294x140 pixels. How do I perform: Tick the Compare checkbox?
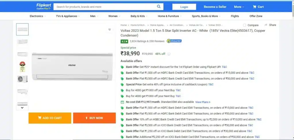tap(245, 25)
